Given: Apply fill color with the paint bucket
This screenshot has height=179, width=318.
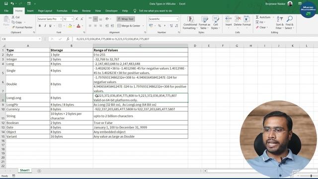Looking at the screenshot, I should pos(70,26).
